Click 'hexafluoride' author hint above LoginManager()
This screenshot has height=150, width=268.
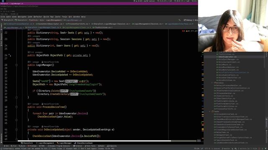50,62
